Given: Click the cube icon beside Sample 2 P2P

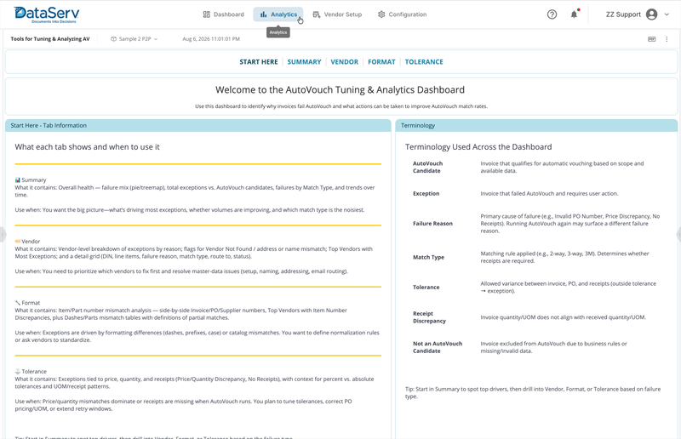Looking at the screenshot, I should [113, 38].
